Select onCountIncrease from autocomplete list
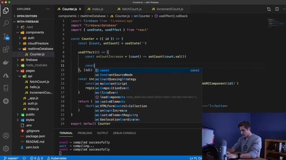This screenshot has width=286, height=160. pos(148,111)
